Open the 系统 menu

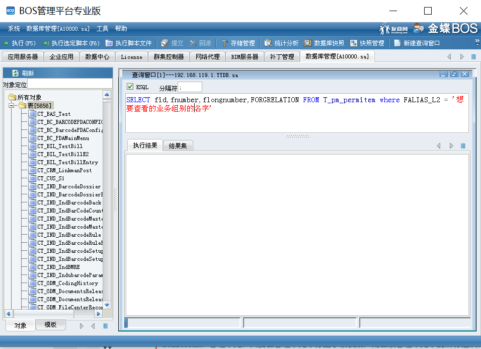tap(14, 29)
